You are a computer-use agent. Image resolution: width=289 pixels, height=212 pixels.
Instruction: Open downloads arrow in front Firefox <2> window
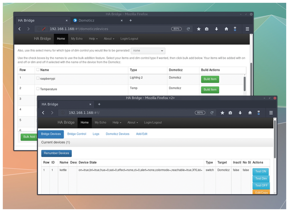tap(240, 113)
